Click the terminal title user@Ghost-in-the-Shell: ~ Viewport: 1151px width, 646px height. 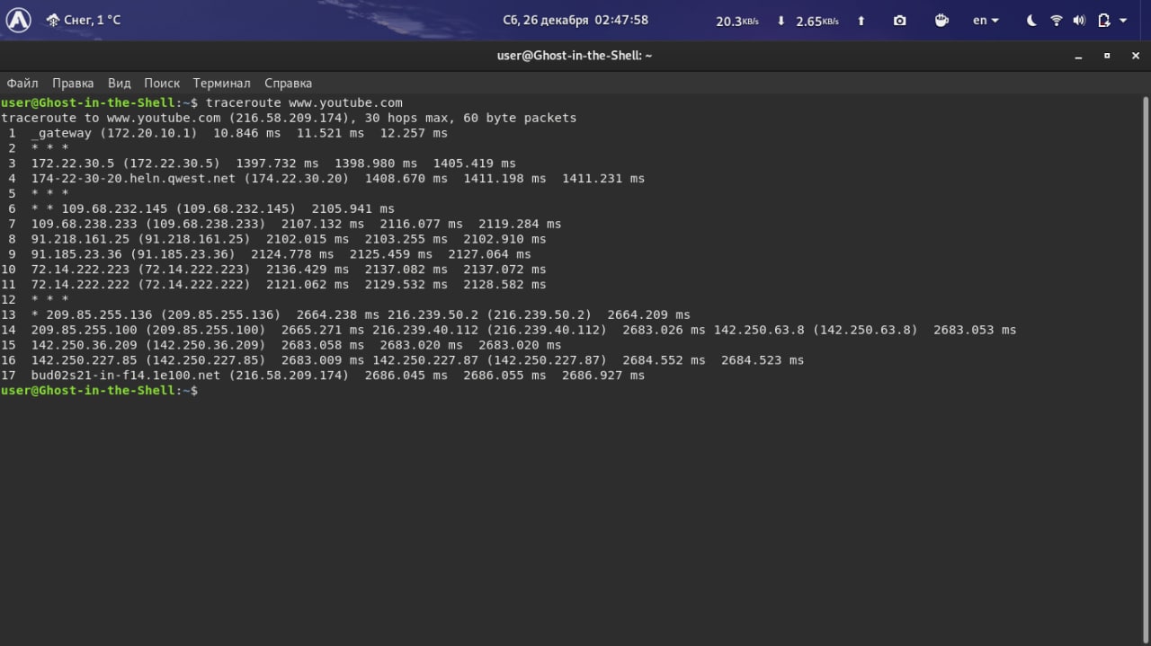[575, 56]
